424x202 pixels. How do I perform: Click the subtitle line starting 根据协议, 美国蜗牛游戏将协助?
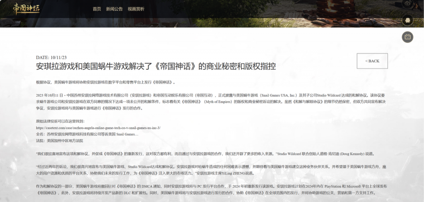106,82
